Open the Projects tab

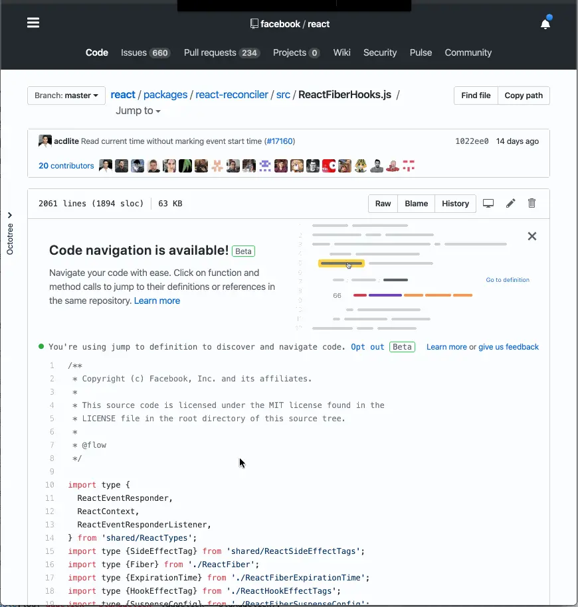click(296, 52)
